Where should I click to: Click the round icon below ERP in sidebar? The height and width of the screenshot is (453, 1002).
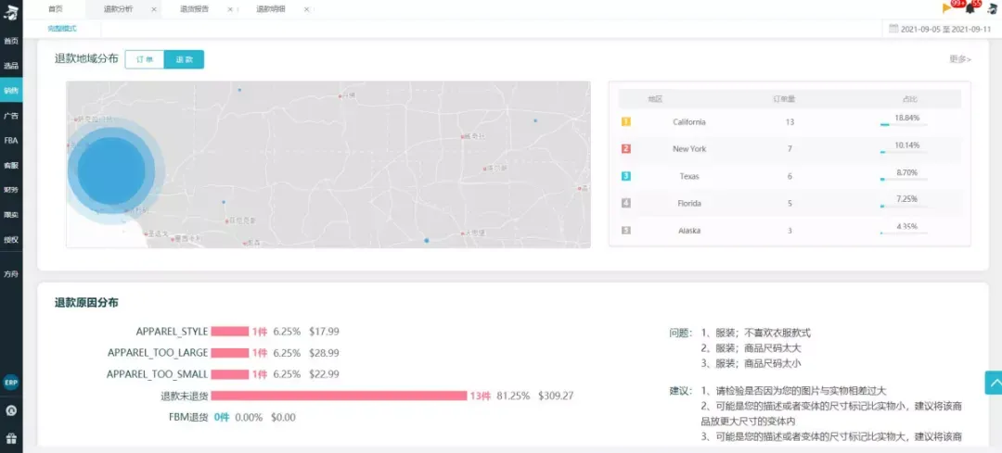point(11,411)
